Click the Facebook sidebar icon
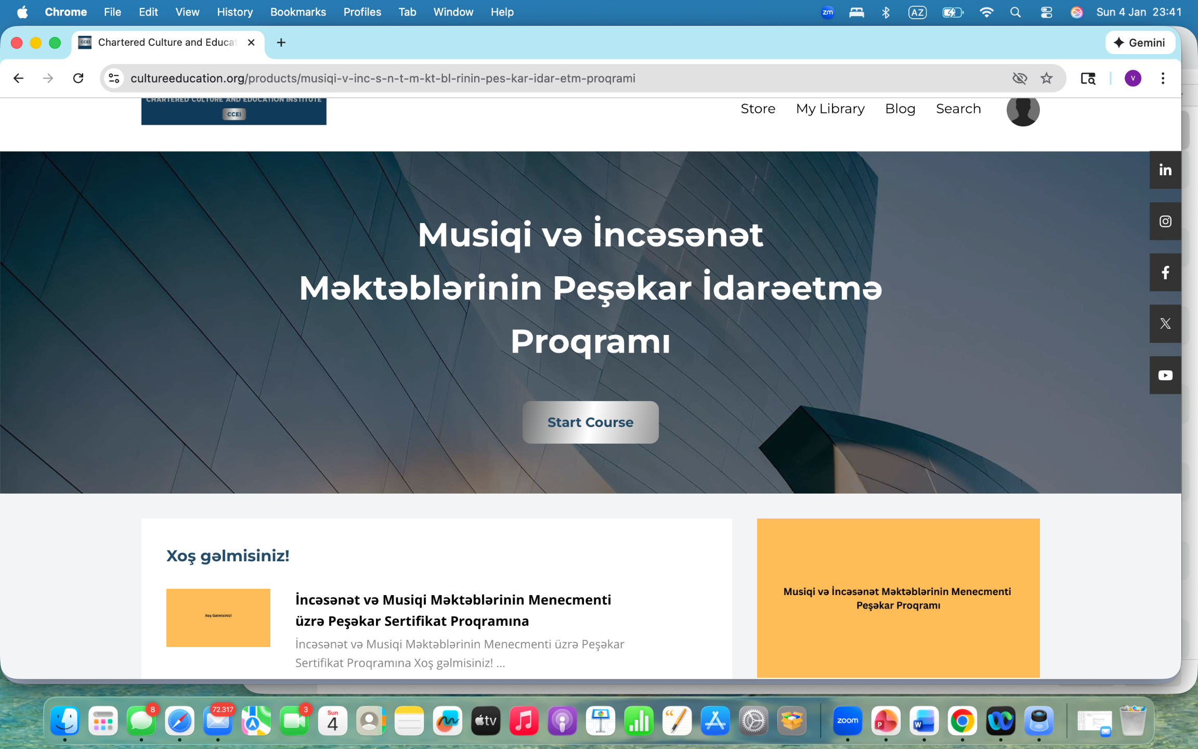This screenshot has width=1198, height=749. (1165, 273)
